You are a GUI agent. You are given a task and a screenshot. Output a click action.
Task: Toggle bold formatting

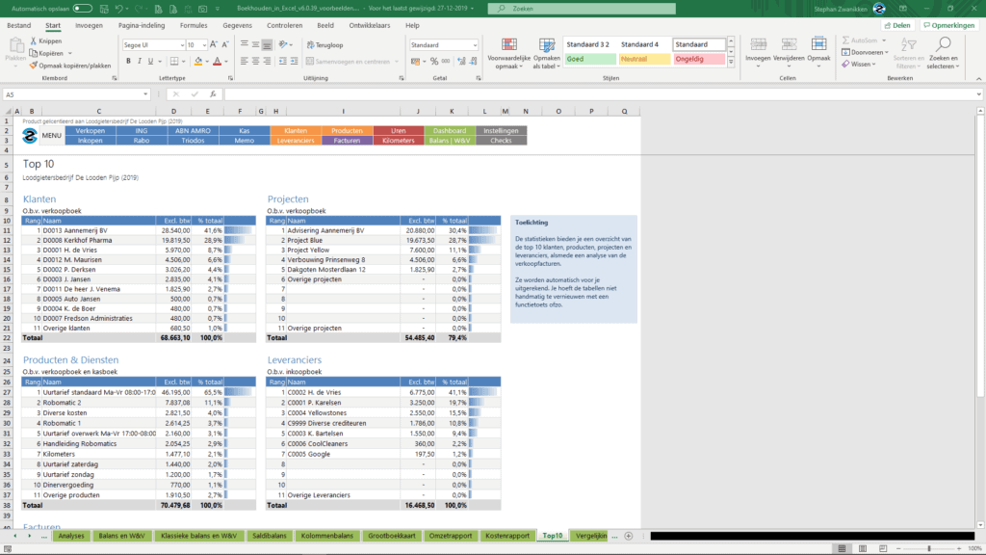(x=128, y=60)
